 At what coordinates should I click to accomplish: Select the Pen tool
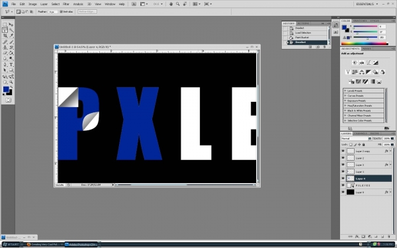pos(5,65)
